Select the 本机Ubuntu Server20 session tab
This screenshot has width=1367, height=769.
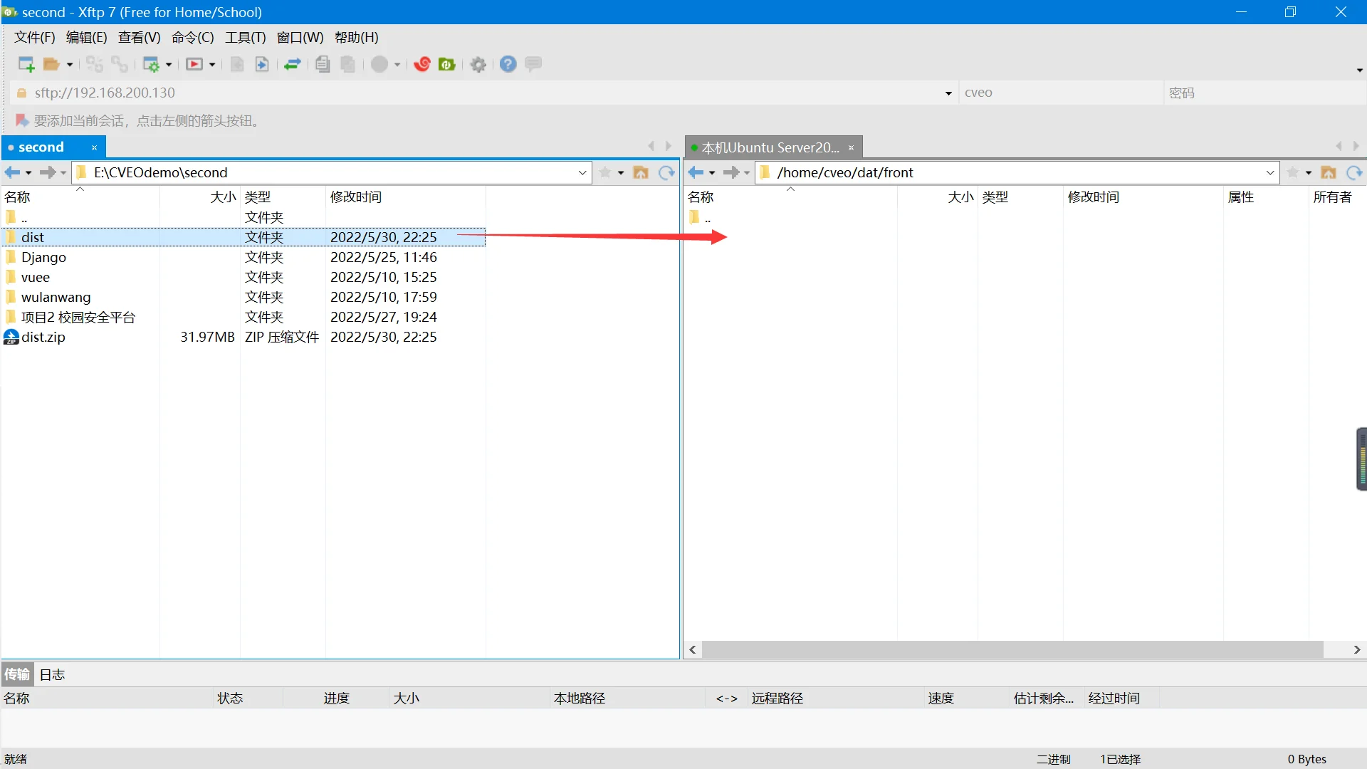770,147
